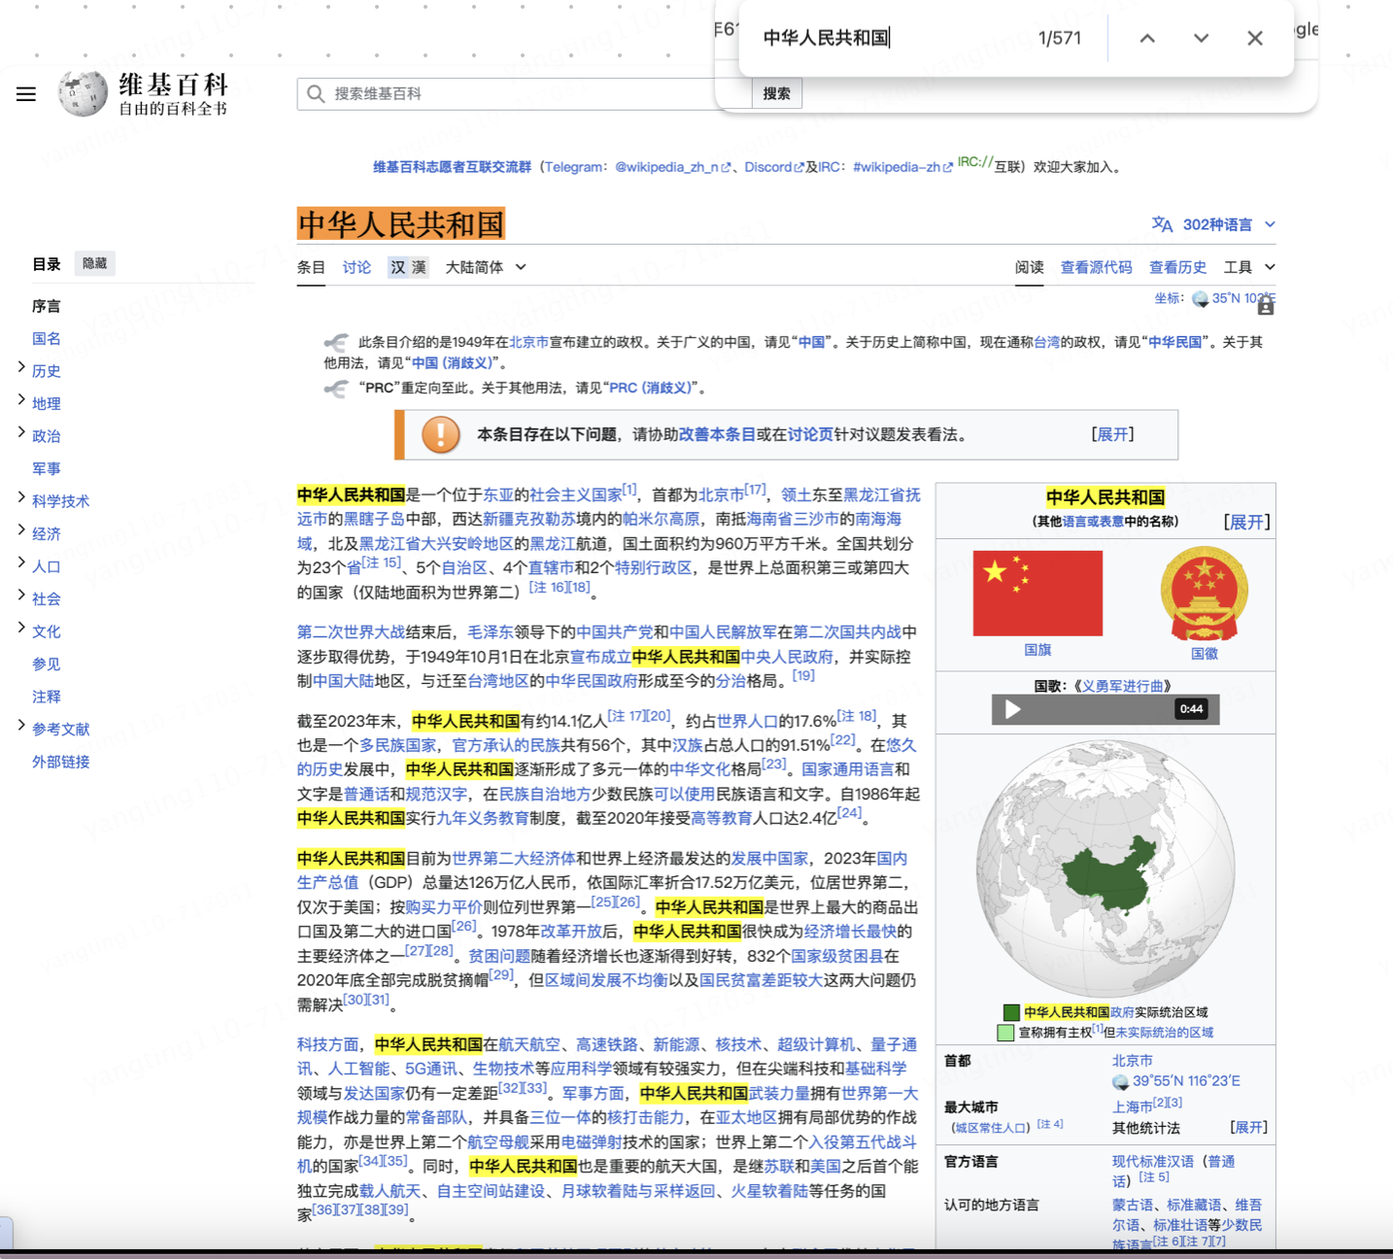Close the find bar with X
The height and width of the screenshot is (1259, 1393).
click(1254, 38)
